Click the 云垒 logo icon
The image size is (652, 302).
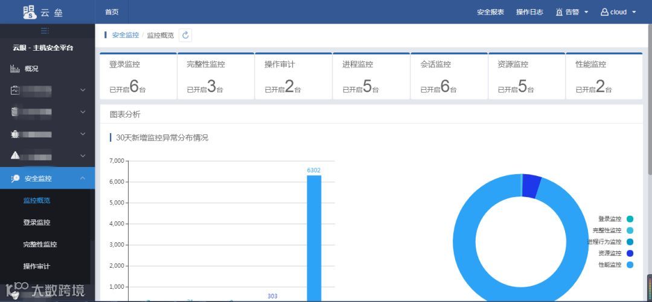pos(30,12)
